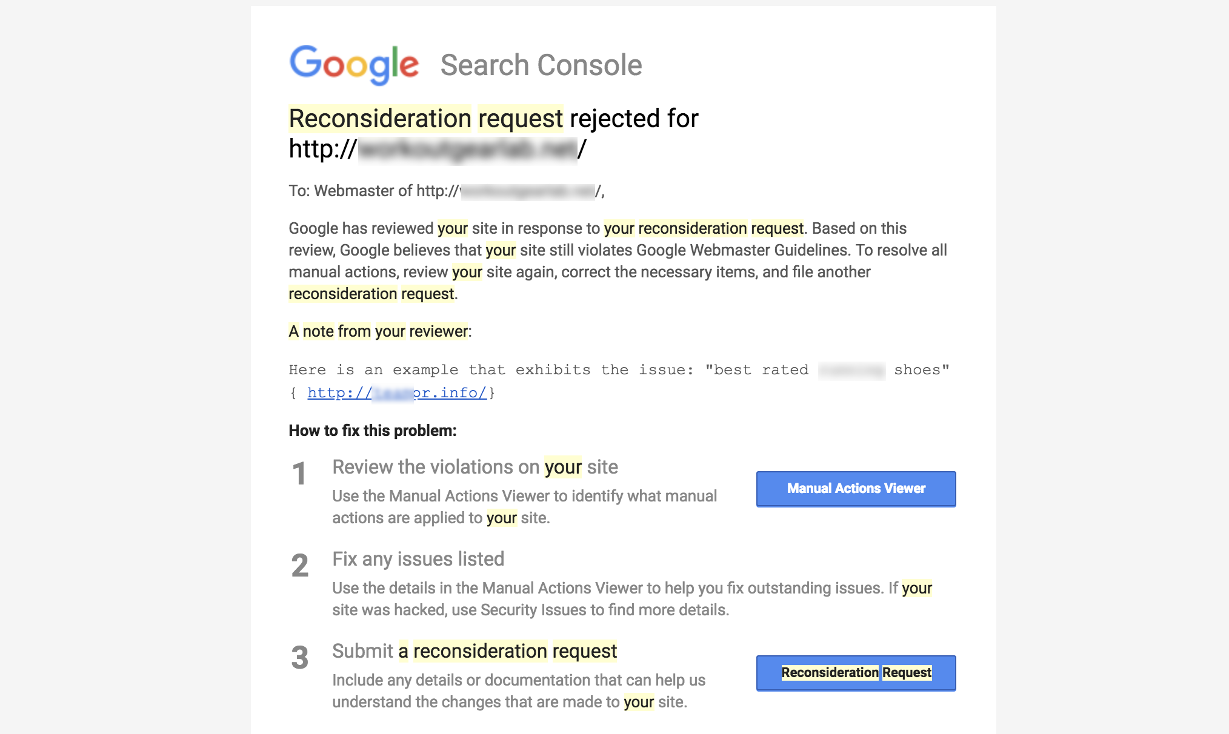Click the Google logo

354,64
